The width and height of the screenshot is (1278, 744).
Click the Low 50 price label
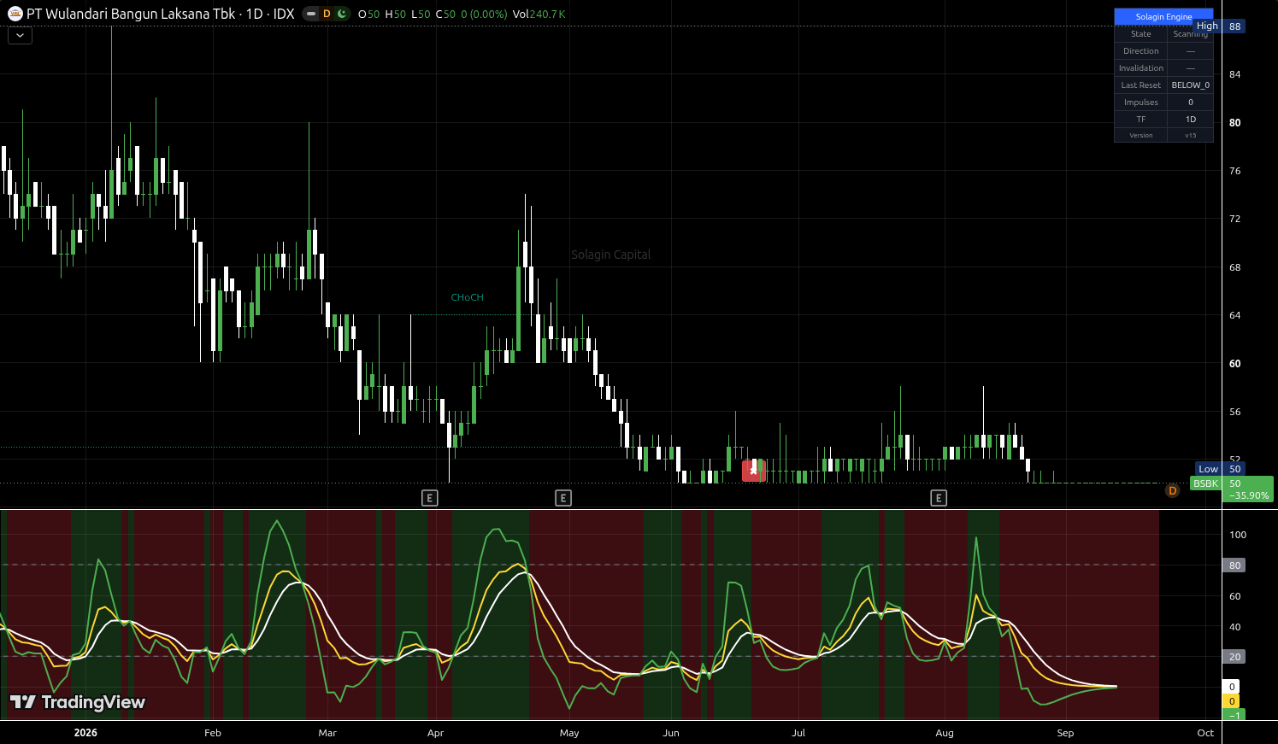(x=1221, y=469)
